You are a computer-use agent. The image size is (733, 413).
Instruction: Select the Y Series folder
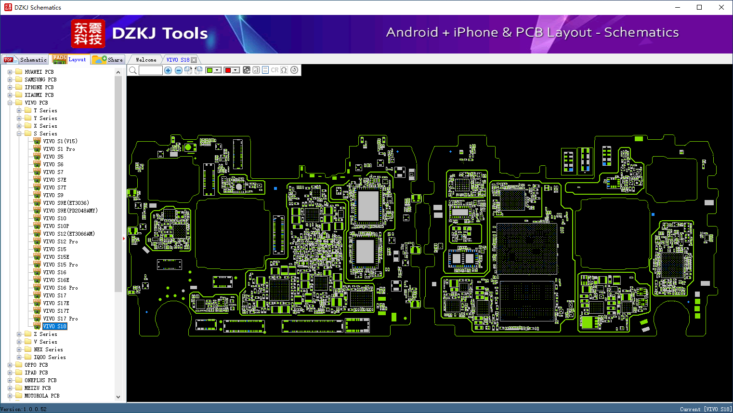point(45,118)
